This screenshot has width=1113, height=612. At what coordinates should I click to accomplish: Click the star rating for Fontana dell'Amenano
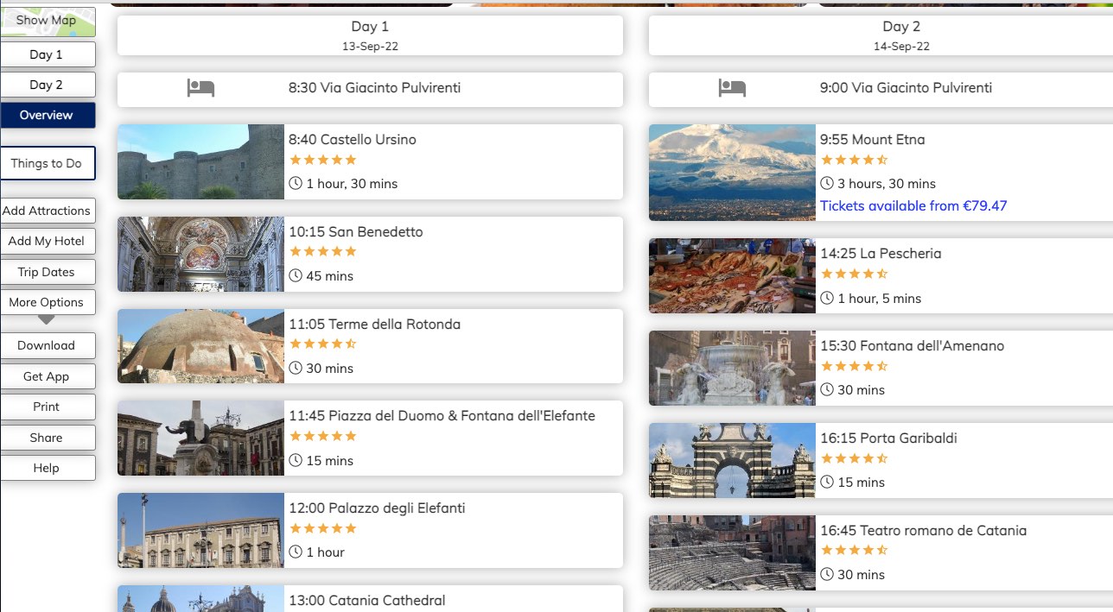(x=855, y=366)
